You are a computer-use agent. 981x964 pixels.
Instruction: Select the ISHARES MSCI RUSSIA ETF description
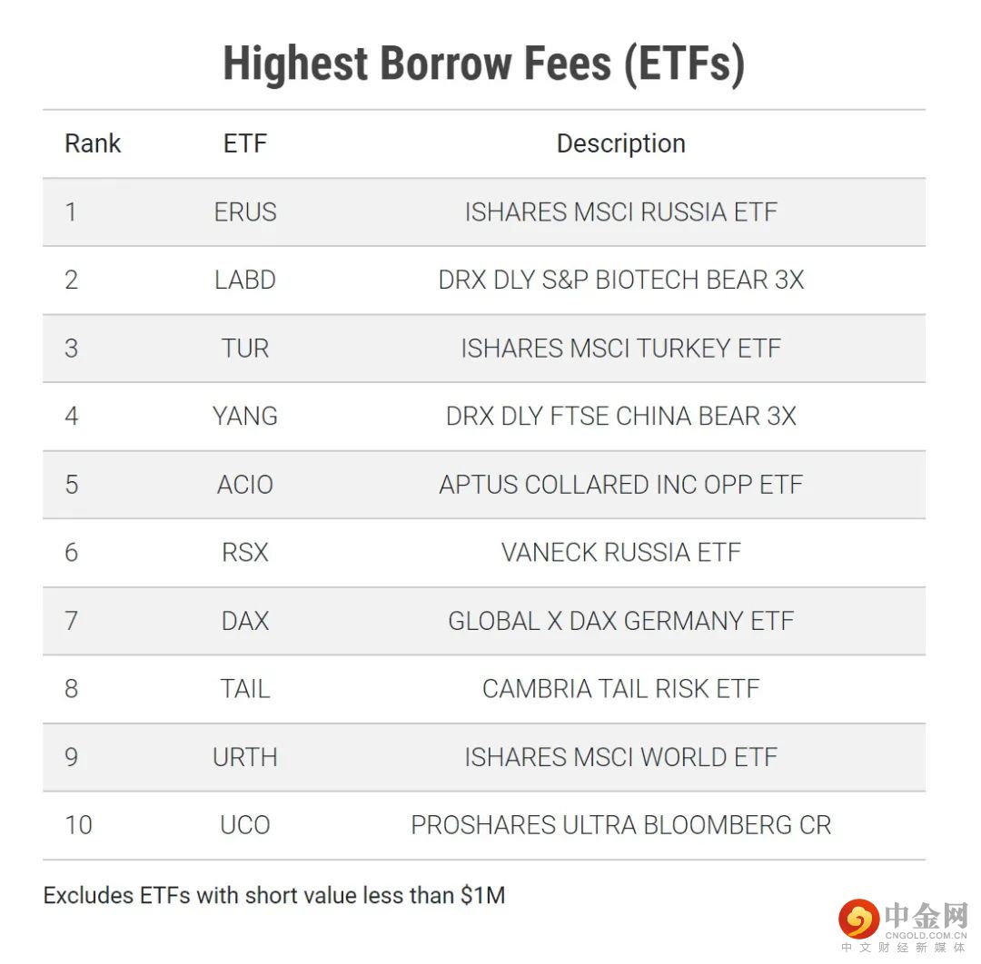coord(620,211)
